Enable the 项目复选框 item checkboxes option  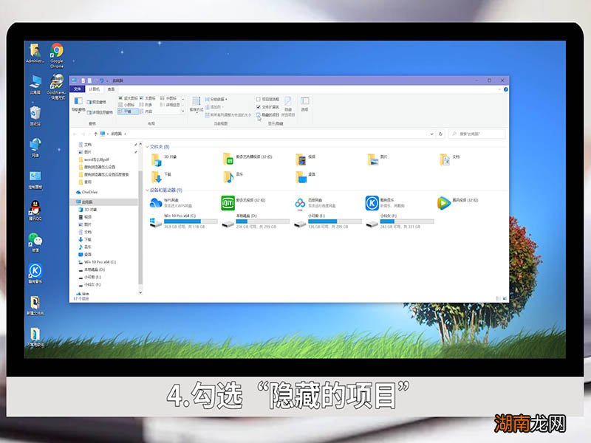(258, 99)
